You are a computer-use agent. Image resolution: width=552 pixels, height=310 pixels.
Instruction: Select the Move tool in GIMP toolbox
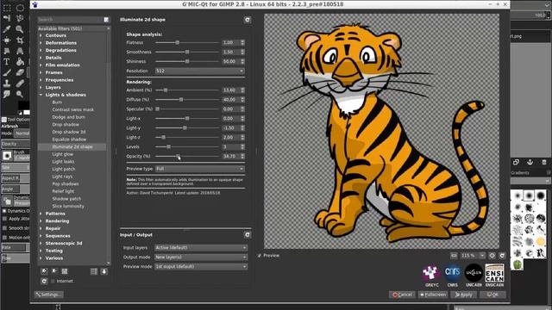pyautogui.click(x=7, y=40)
